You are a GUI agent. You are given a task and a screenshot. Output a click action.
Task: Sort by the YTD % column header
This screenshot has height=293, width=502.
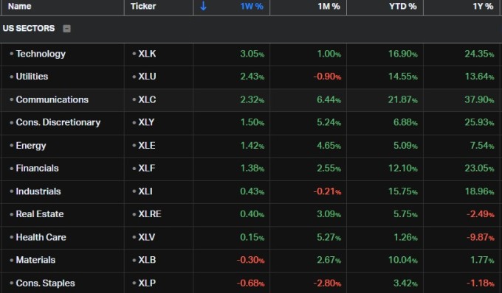[x=403, y=6]
